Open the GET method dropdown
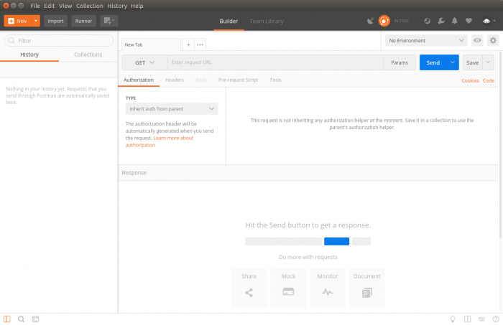Viewport: 503px width, 325px height. click(144, 63)
